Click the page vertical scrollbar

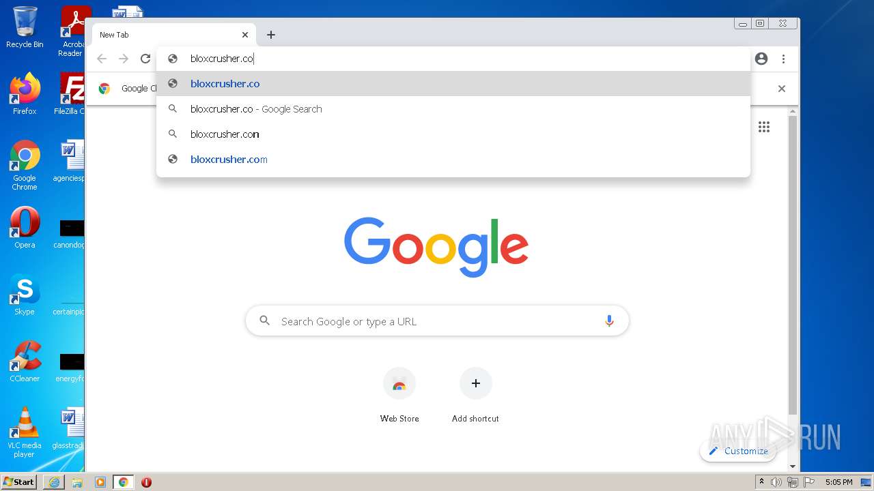click(x=793, y=266)
